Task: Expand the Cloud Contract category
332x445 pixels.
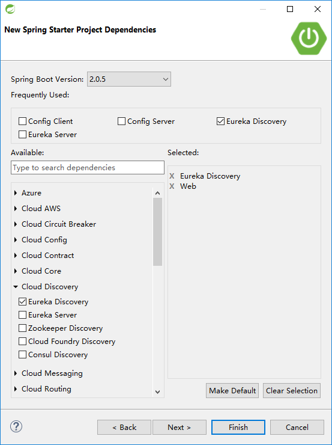Action: 16,256
